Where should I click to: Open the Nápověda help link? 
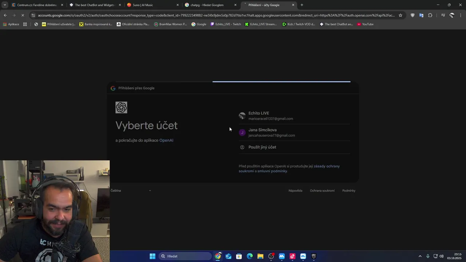295,191
